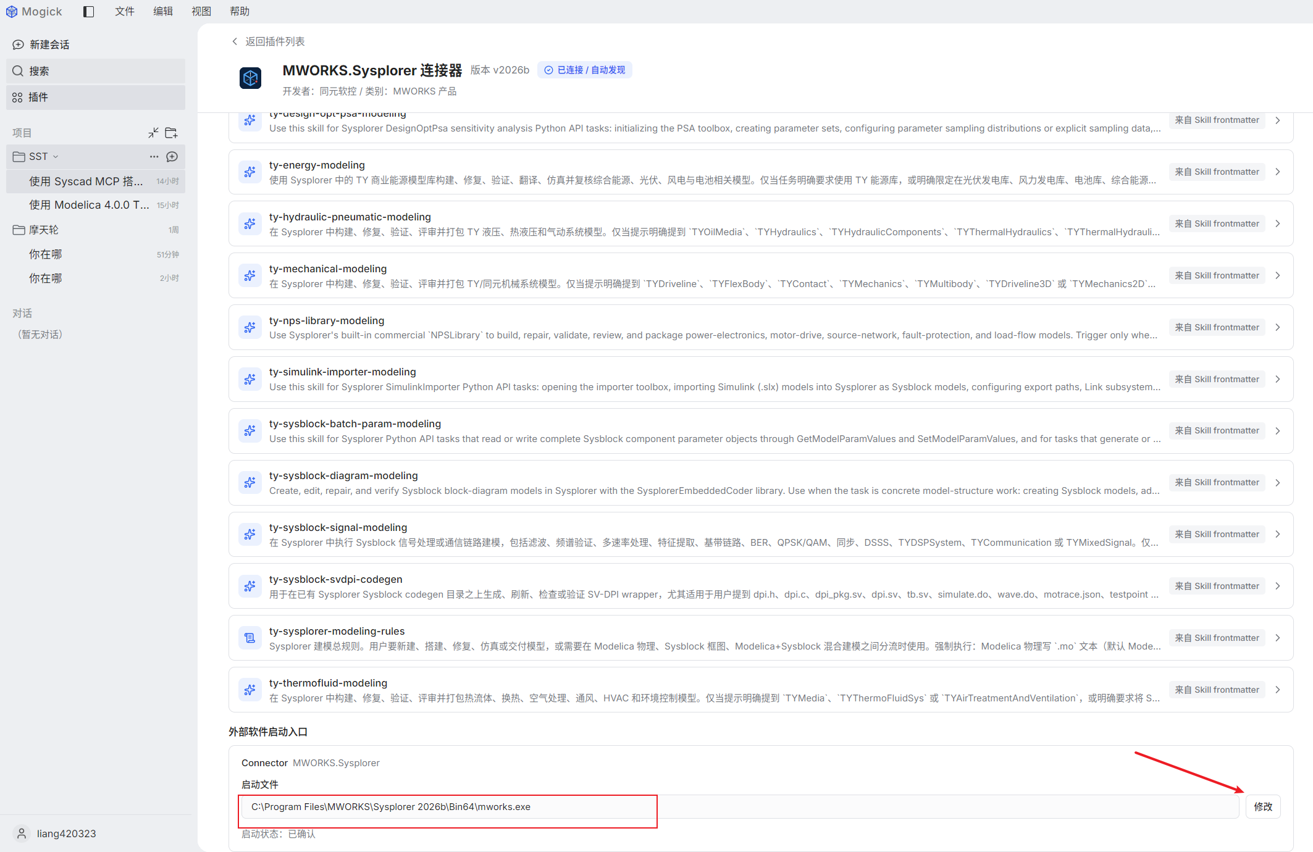Click ty-sysblock-batch-param-modeling title text
The height and width of the screenshot is (852, 1313).
pyautogui.click(x=355, y=424)
